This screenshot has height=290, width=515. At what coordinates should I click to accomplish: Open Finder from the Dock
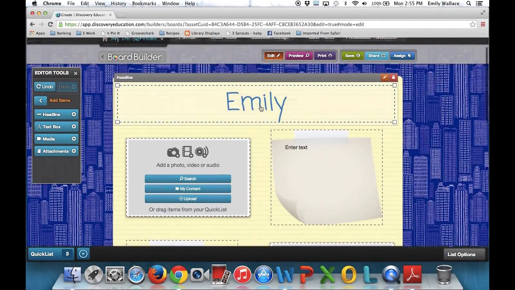coord(72,275)
